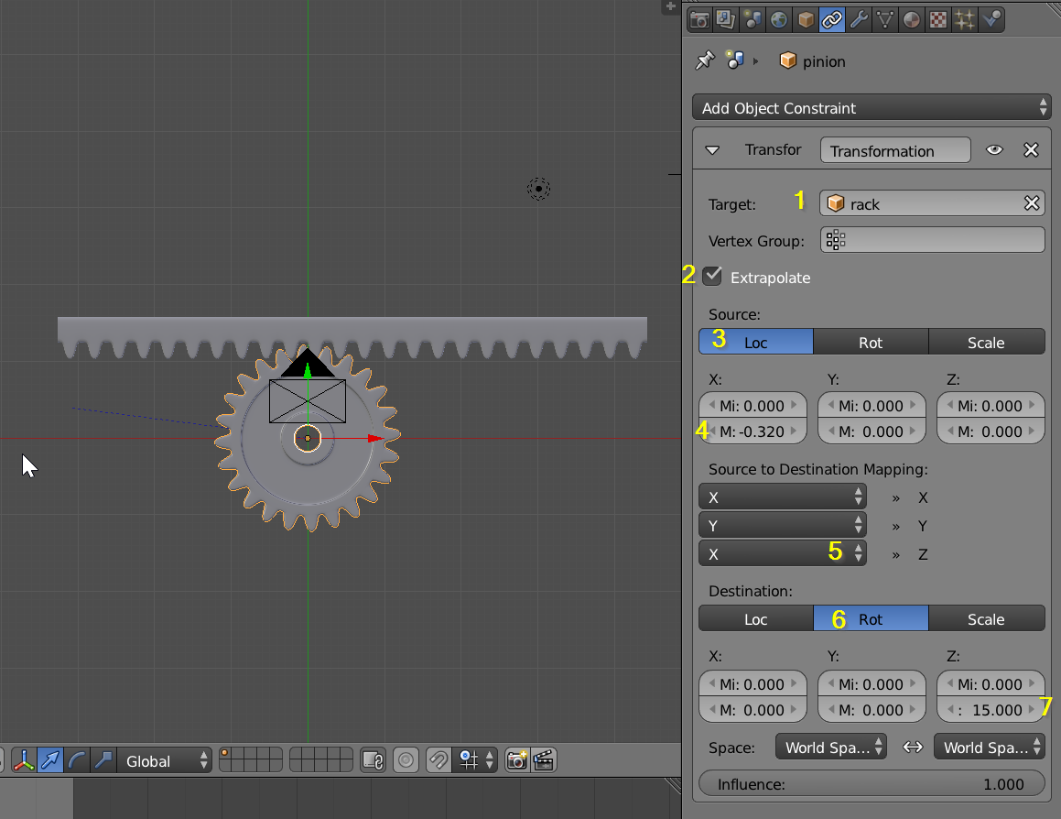Viewport: 1061px width, 819px height.
Task: Open the World properties globe icon
Action: pyautogui.click(x=778, y=19)
